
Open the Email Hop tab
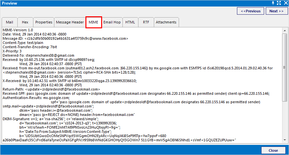pyautogui.click(x=112, y=22)
